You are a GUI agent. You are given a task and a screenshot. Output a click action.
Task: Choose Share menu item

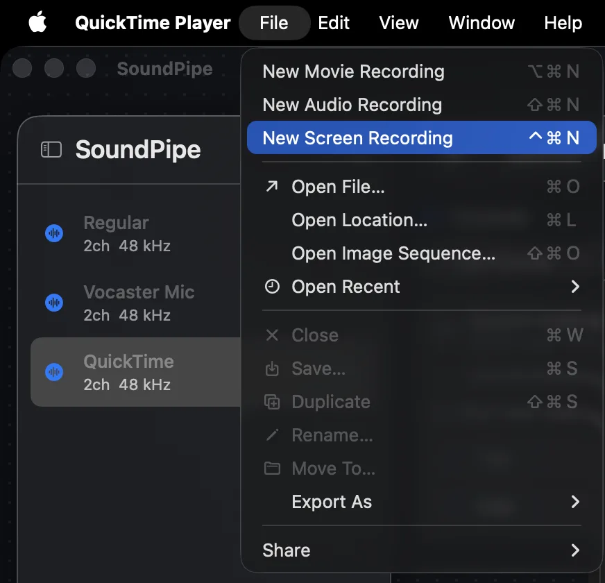(x=422, y=550)
